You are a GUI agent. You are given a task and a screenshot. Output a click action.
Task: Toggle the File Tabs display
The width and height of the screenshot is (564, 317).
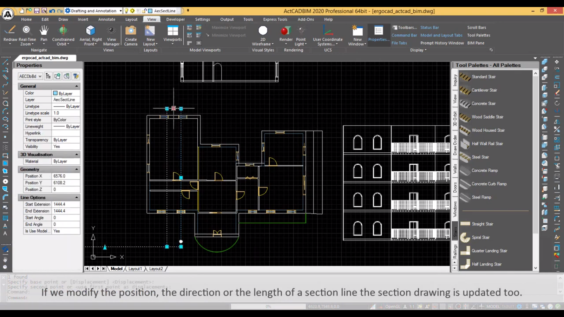399,43
